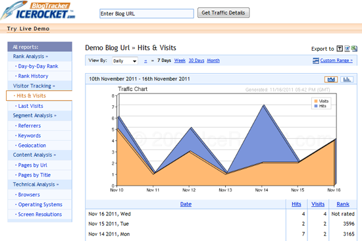The image size is (362, 241).
Task: Click the rank value 3596
Action: click(349, 224)
